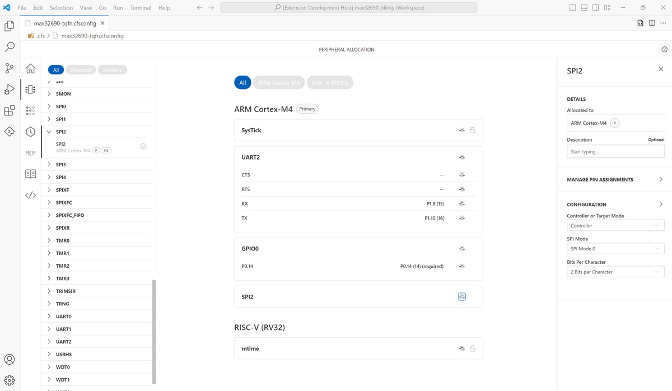
Task: Click the Available filter chip
Action: (113, 70)
